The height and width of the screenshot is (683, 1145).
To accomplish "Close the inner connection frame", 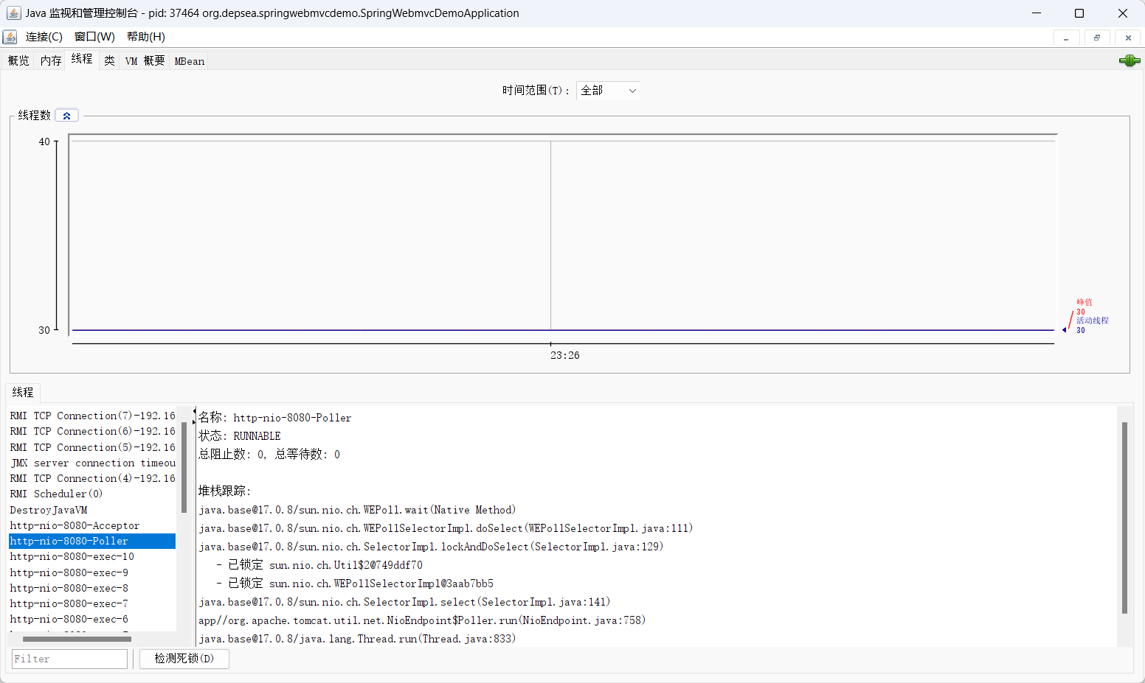I will pyautogui.click(x=1128, y=38).
